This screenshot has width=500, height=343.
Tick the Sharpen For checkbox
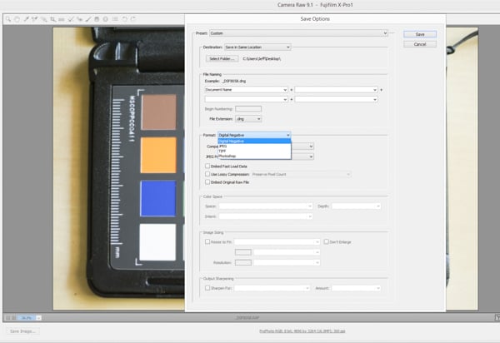[207, 288]
